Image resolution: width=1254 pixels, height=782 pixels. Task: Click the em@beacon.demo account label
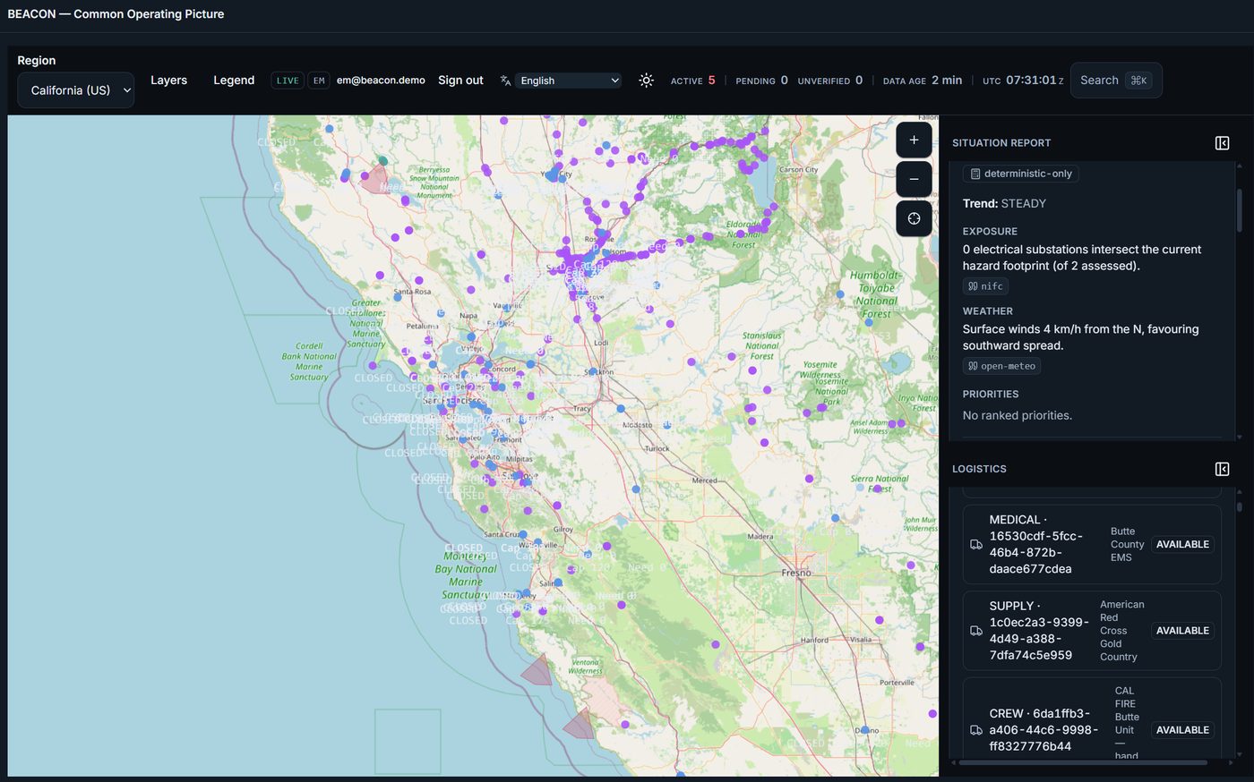point(381,81)
